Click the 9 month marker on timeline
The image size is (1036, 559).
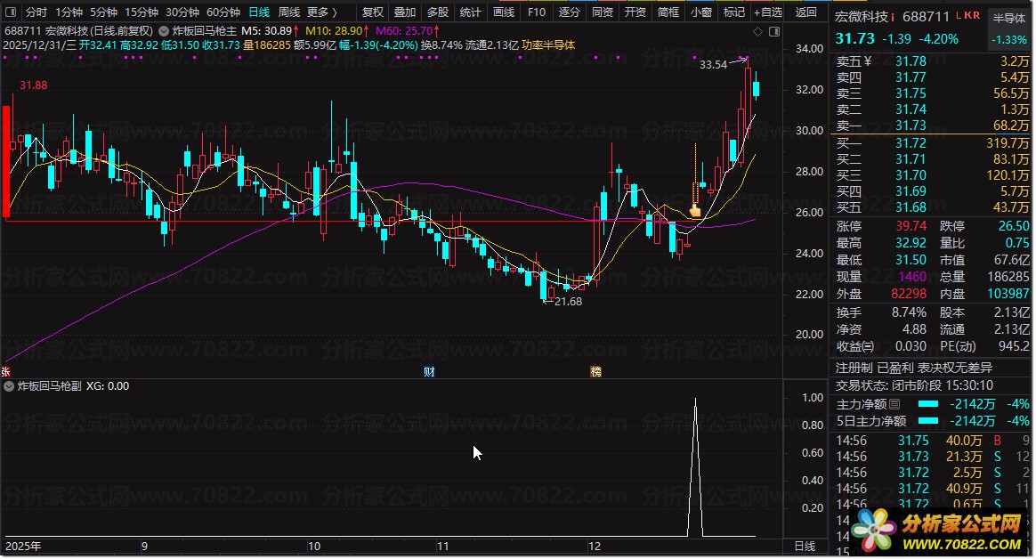(x=145, y=547)
